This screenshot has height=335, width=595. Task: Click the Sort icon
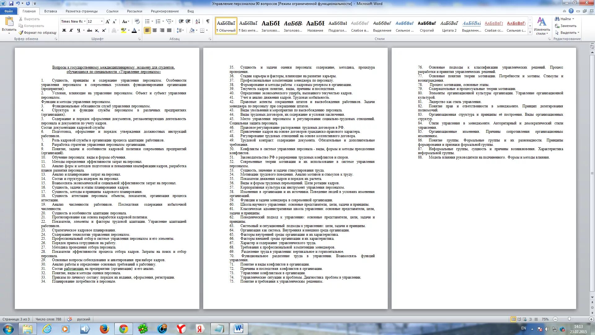point(198,21)
